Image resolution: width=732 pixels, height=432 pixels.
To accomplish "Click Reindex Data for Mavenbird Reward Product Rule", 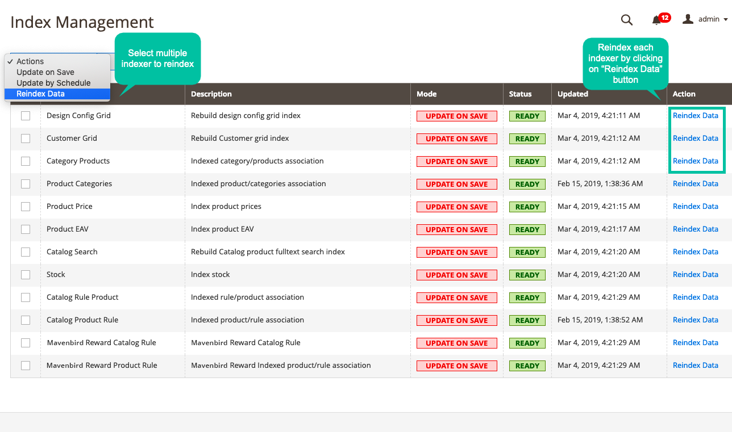I will coord(696,365).
